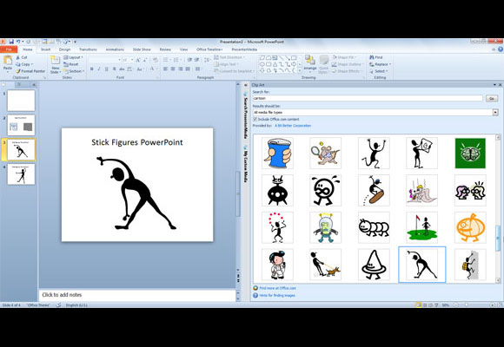Switch to the Slide Show tab
This screenshot has height=347, width=504.
(x=142, y=49)
